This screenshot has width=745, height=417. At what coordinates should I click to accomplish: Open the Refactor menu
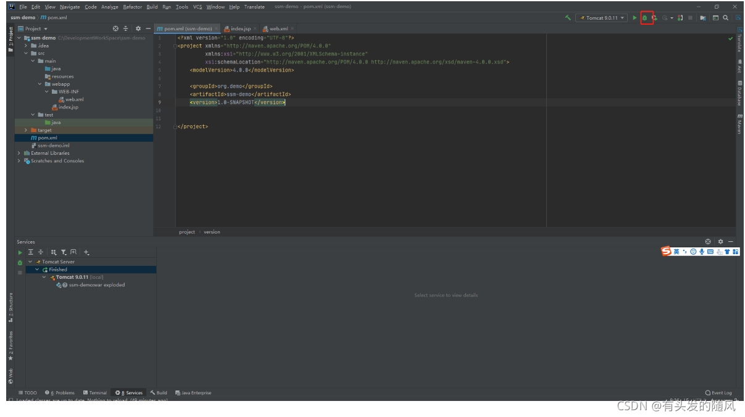[132, 7]
